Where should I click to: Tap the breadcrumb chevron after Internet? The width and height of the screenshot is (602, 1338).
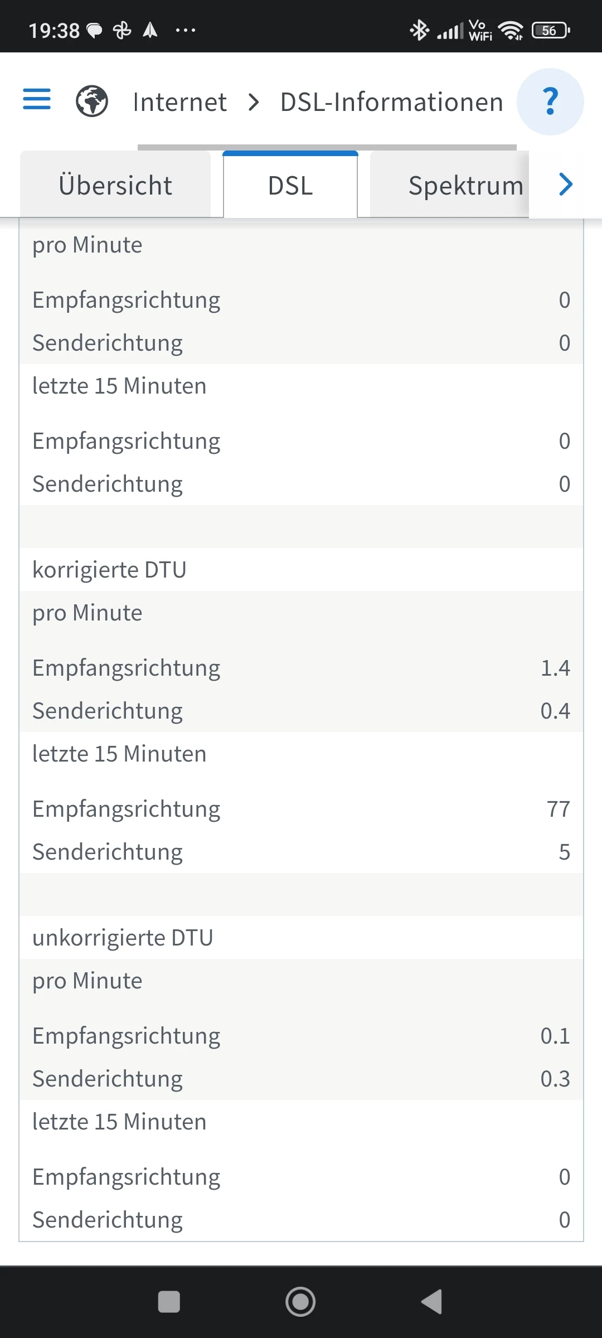254,102
